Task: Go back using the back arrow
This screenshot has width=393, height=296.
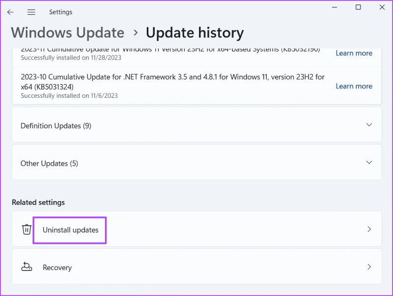Action: tap(10, 12)
